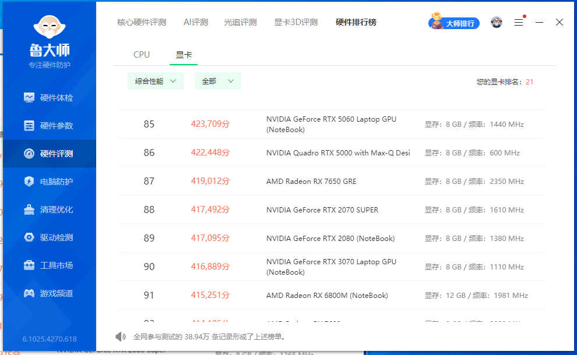Select AMD Radeon RX 6800M (NoteBook) row
The height and width of the screenshot is (355, 577).
click(333, 295)
